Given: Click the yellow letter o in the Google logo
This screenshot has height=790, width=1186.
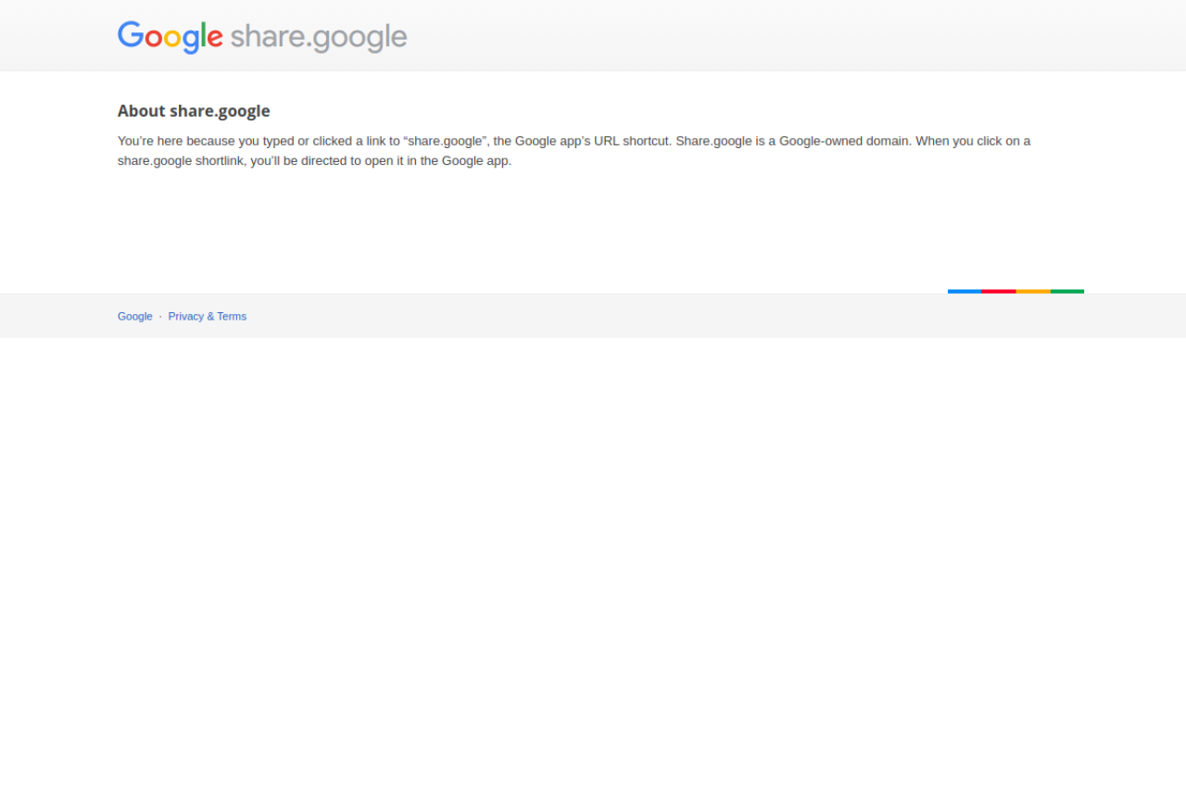Looking at the screenshot, I should coord(171,39).
